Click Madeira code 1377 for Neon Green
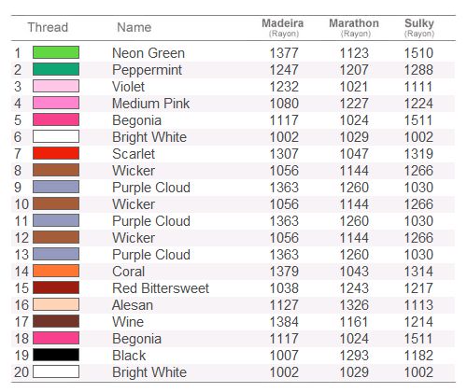 coord(284,53)
